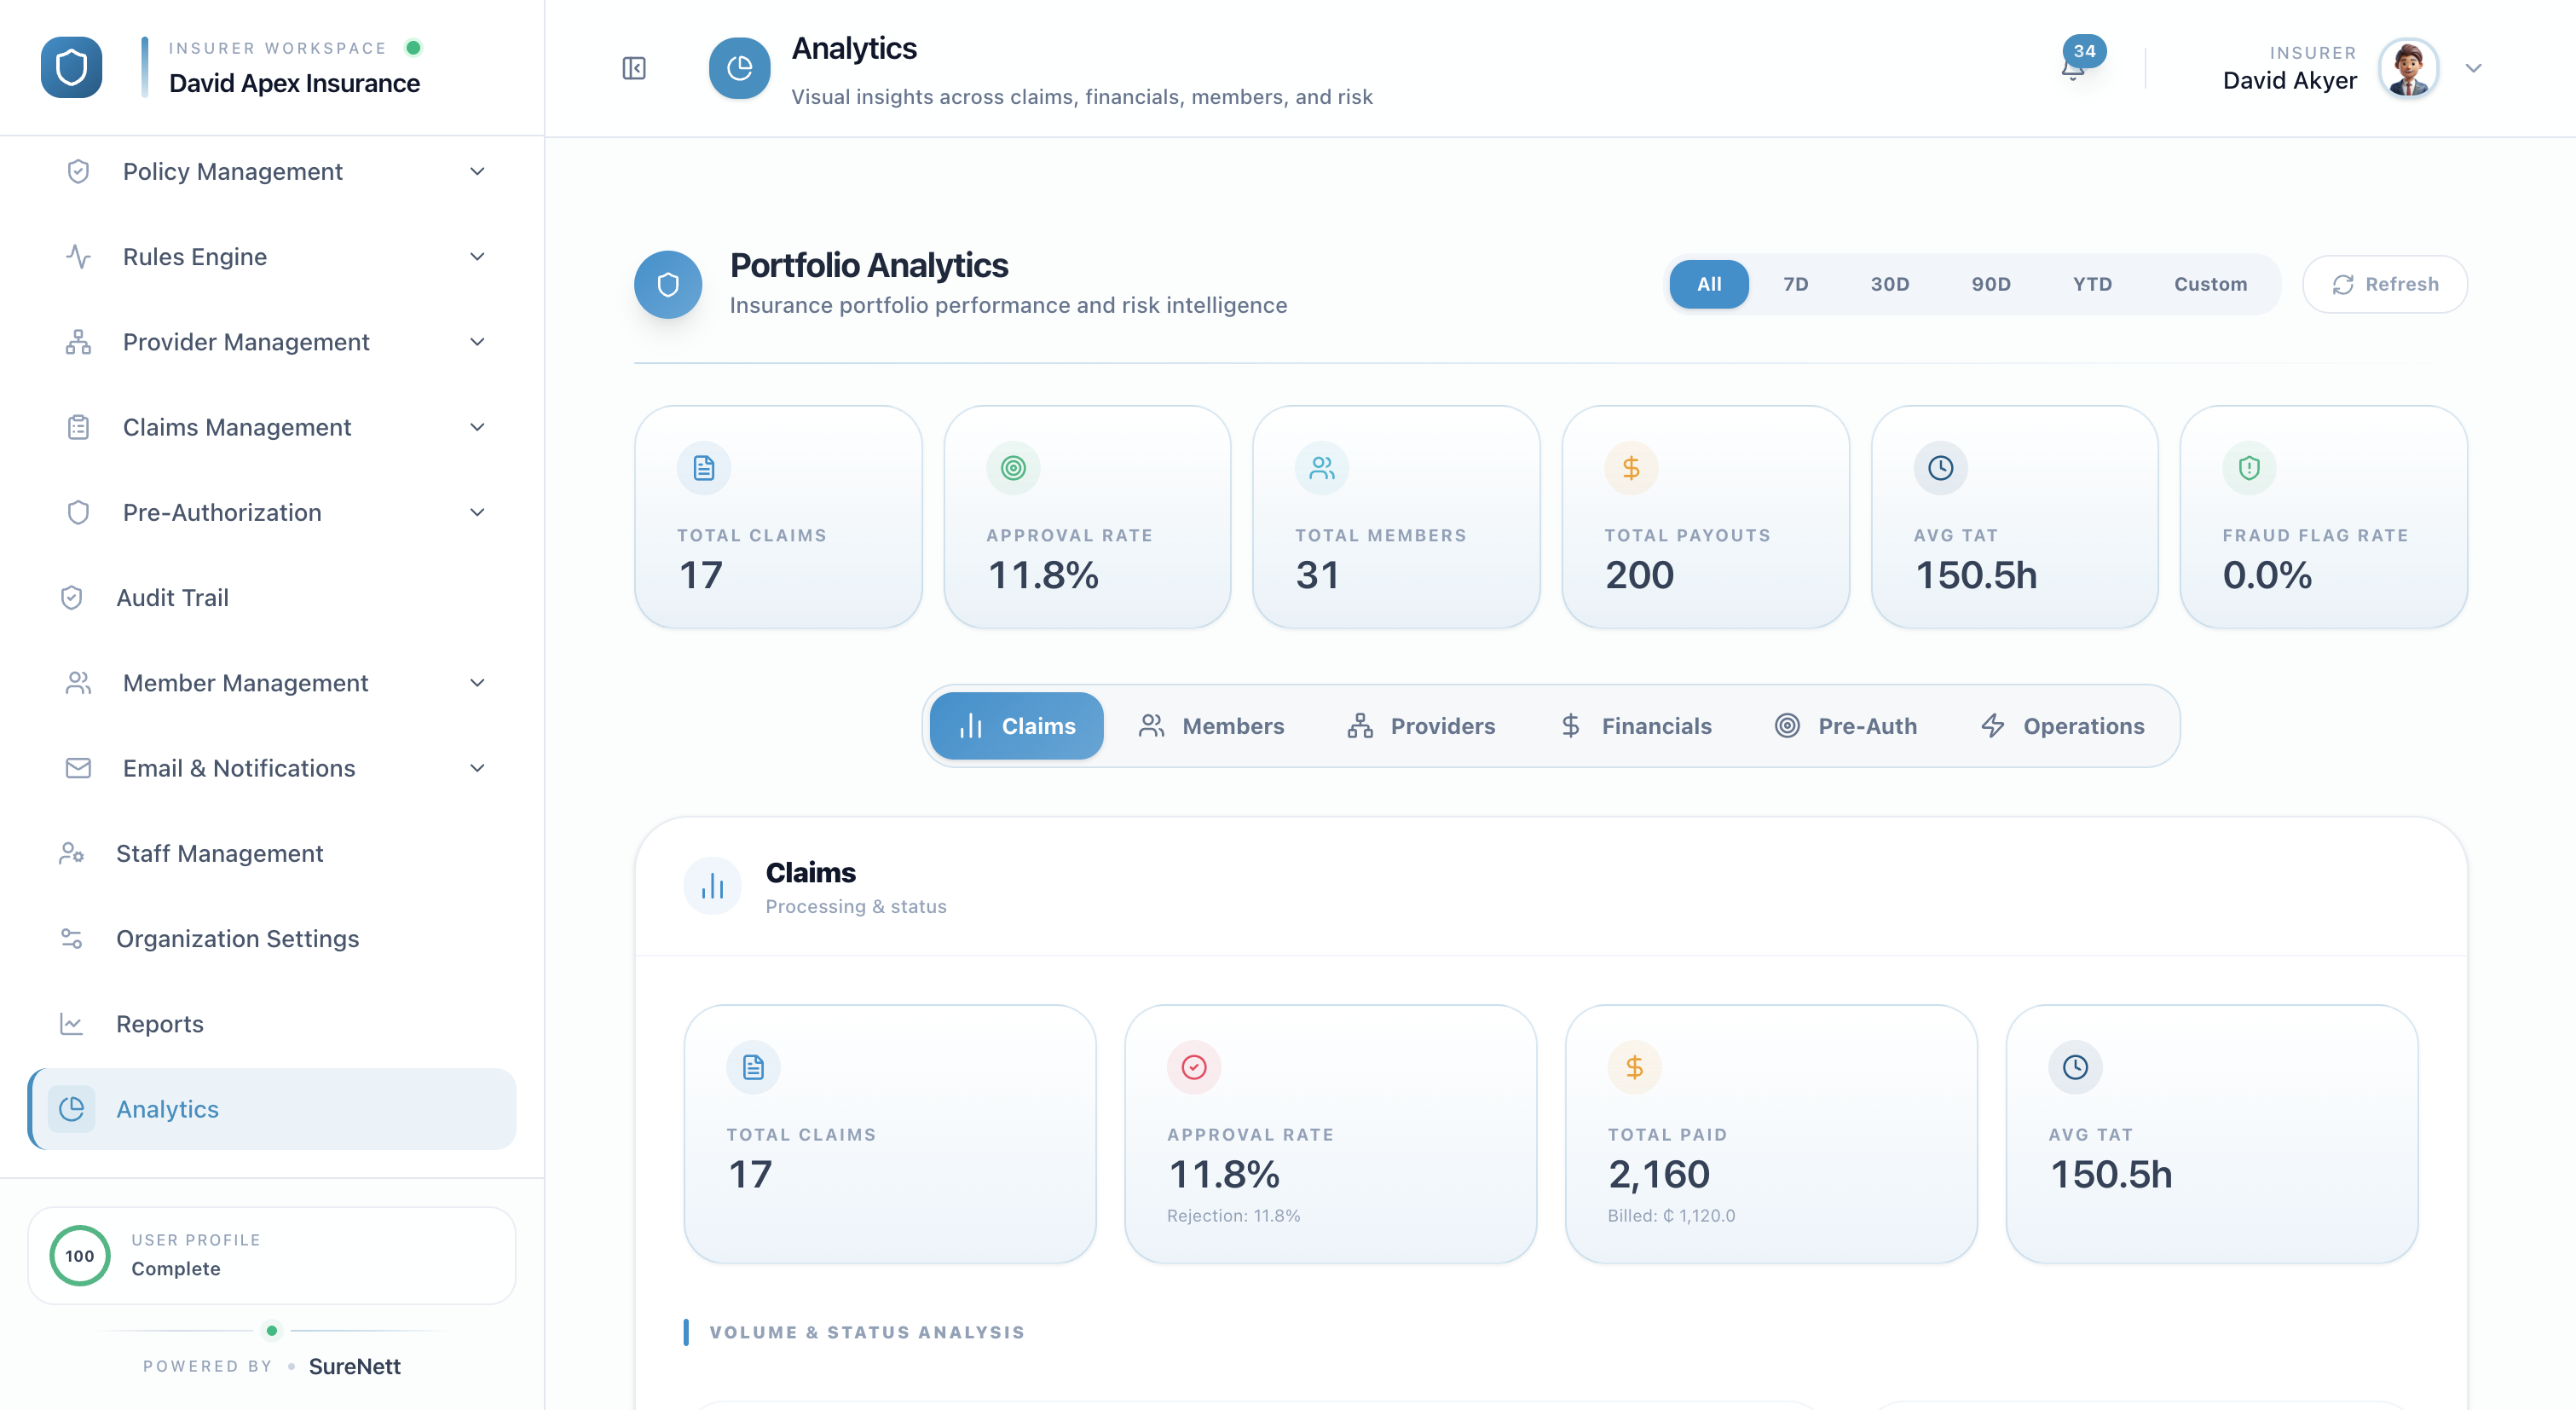Click the Provider Management network icon
Image resolution: width=2576 pixels, height=1410 pixels.
click(x=78, y=342)
